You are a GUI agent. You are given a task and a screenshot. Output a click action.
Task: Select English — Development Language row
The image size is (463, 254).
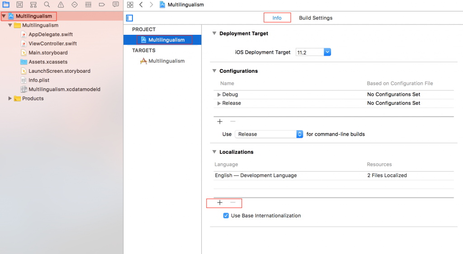(x=334, y=175)
